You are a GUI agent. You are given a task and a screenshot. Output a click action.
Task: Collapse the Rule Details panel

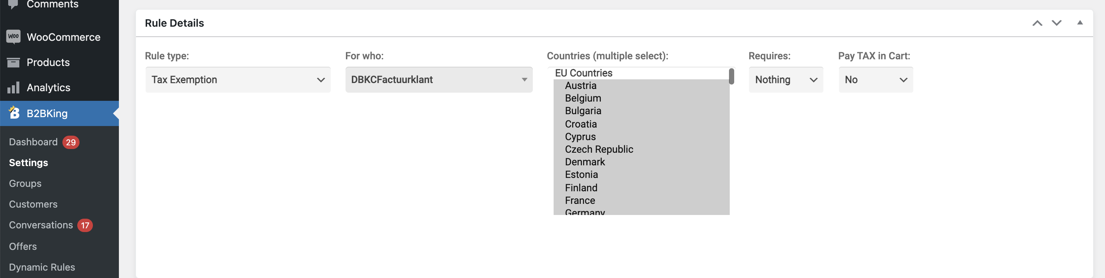pos(1080,23)
